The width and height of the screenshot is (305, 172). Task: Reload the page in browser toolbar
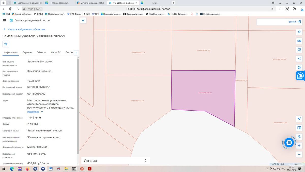pos(17,9)
